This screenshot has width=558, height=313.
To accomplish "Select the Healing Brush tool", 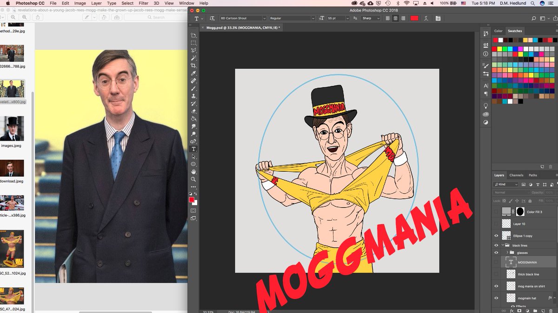I will click(x=193, y=81).
